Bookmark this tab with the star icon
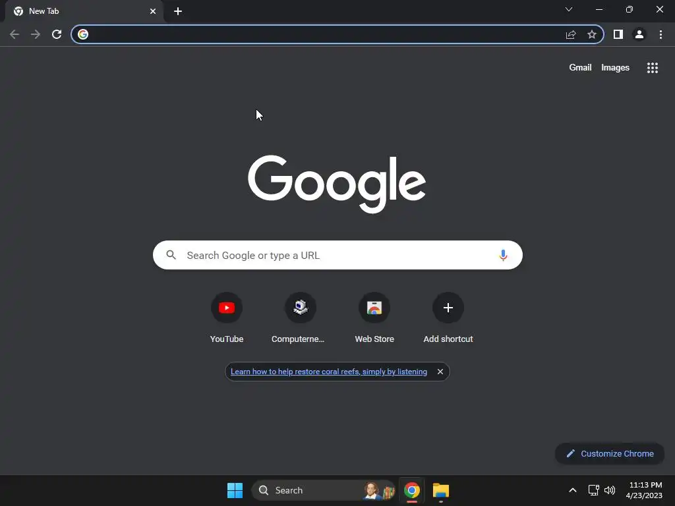The height and width of the screenshot is (506, 675). 592,34
